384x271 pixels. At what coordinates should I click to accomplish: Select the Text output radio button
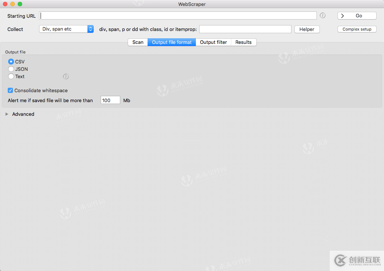coord(11,76)
